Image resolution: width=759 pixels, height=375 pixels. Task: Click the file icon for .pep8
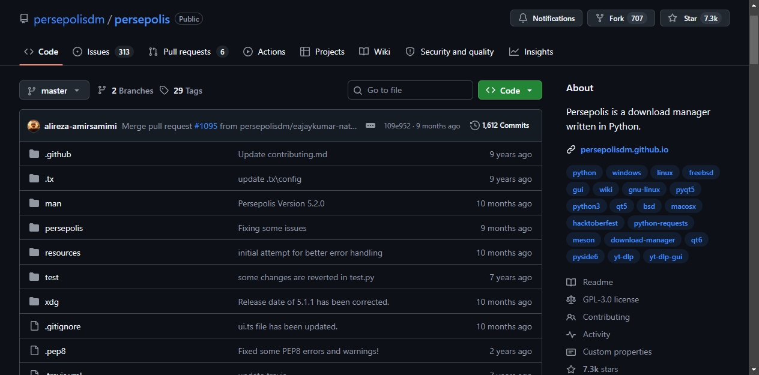tap(34, 351)
